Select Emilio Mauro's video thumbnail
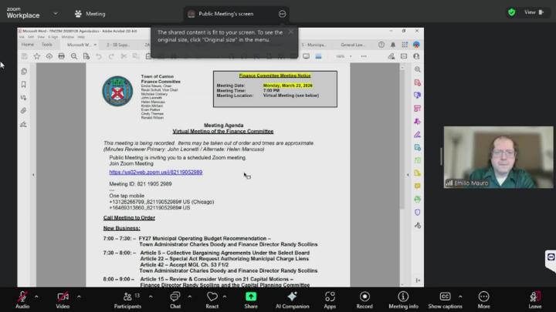This screenshot has height=312, width=556. pyautogui.click(x=498, y=158)
